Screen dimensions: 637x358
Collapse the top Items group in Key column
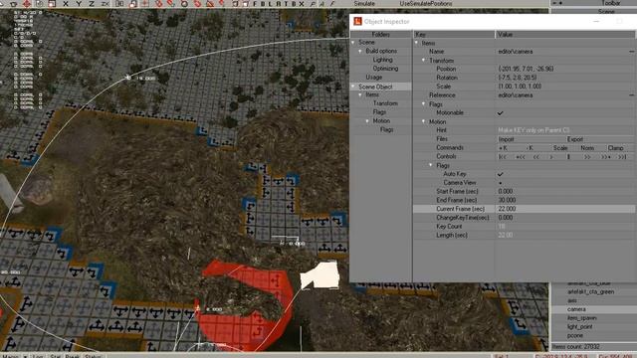pos(416,43)
